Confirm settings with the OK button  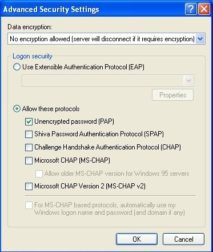pos(136,239)
